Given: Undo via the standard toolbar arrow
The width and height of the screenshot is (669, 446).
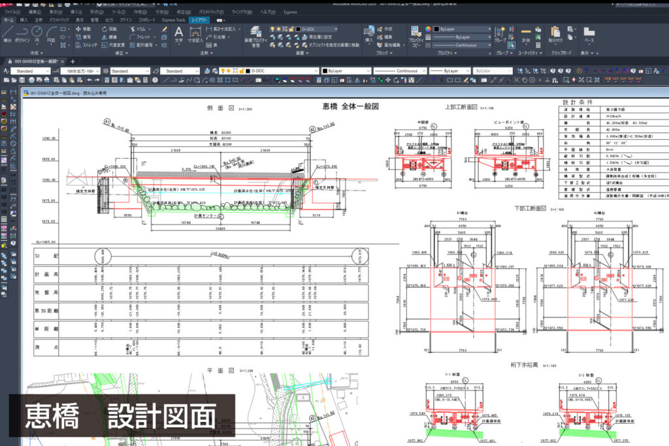Looking at the screenshot, I should [x=90, y=80].
